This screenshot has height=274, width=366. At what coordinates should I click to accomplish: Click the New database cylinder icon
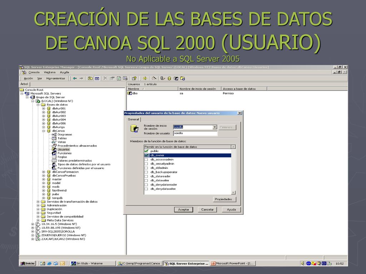[169, 78]
